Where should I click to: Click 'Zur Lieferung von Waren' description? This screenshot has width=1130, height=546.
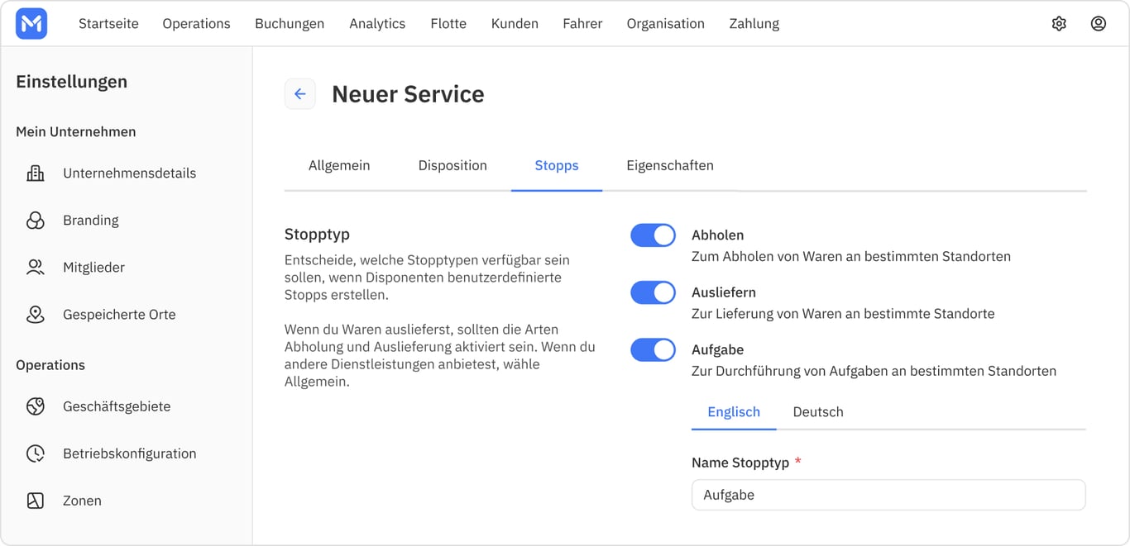click(843, 314)
